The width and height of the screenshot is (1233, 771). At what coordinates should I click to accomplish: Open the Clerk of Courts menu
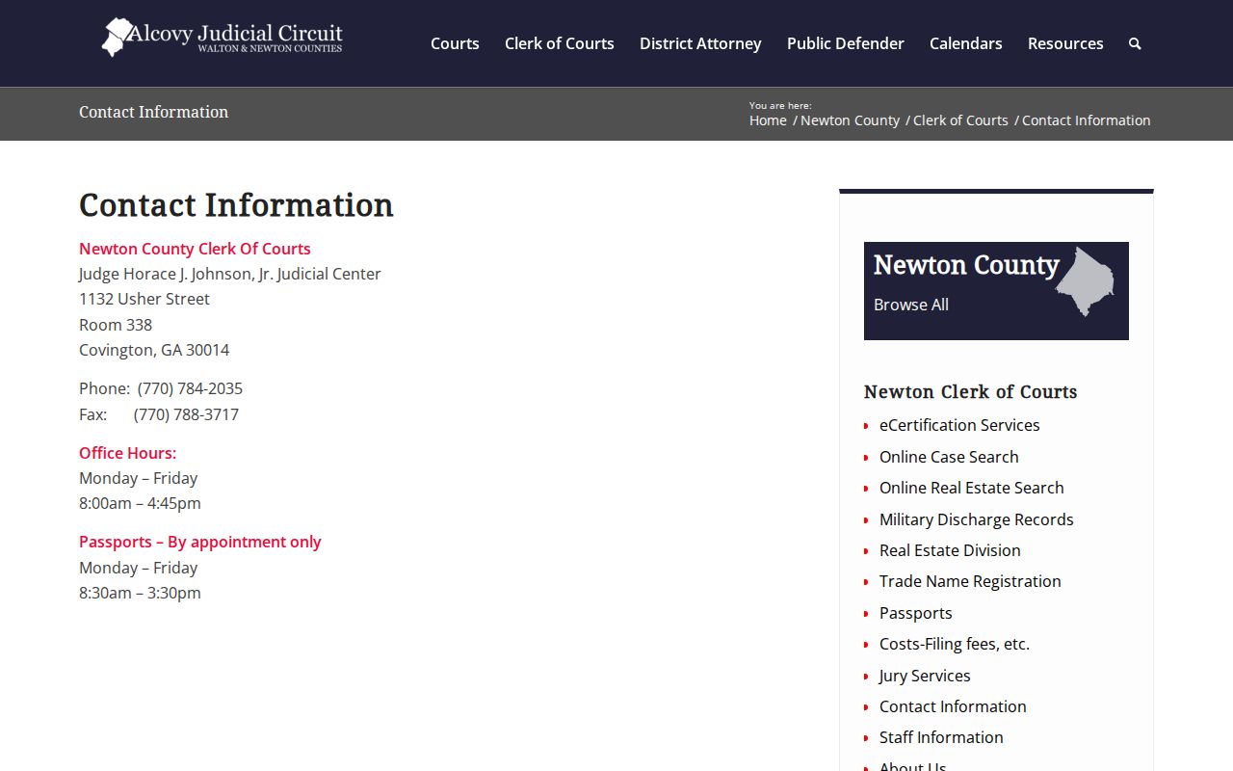point(560,43)
